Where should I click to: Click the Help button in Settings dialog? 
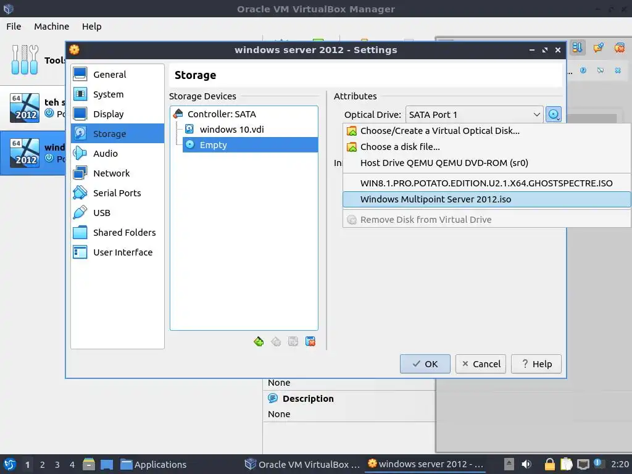point(536,364)
